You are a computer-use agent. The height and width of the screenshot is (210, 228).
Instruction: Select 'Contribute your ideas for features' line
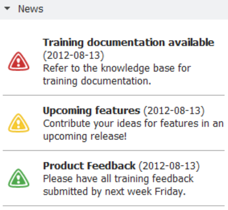tap(133, 124)
